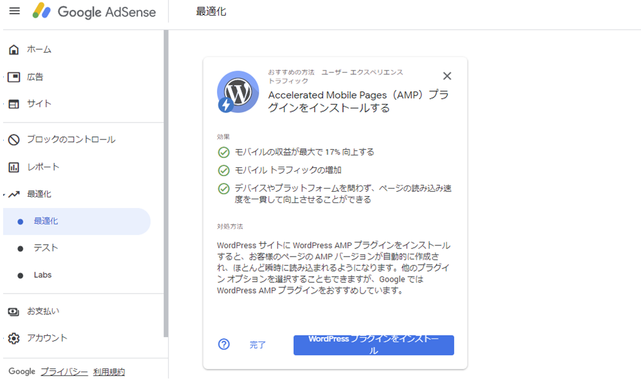641x381 pixels.
Task: Open the 利用規約 footer link
Action: (109, 372)
